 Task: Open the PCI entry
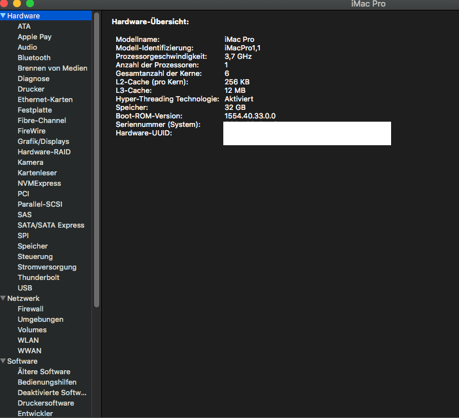tap(24, 194)
